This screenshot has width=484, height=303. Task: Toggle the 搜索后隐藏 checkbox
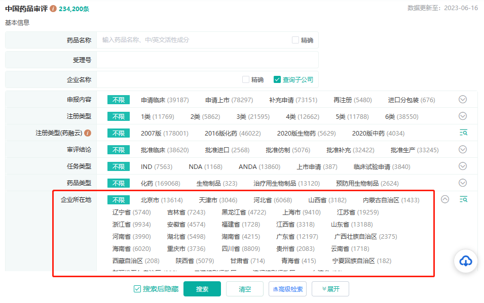(137, 289)
